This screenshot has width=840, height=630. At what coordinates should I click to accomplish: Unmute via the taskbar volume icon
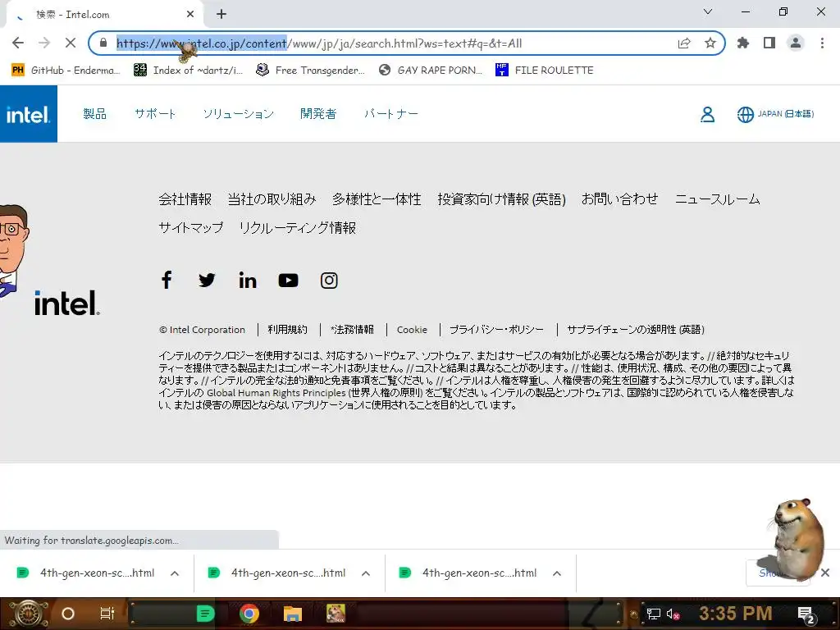(673, 614)
